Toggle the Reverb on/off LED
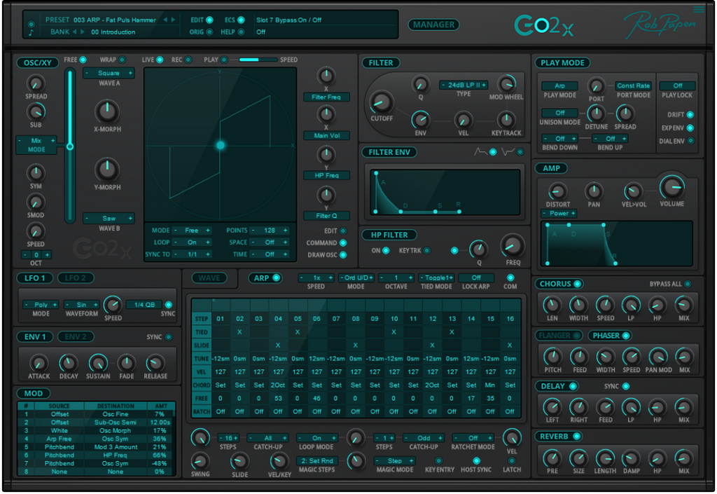 click(577, 437)
